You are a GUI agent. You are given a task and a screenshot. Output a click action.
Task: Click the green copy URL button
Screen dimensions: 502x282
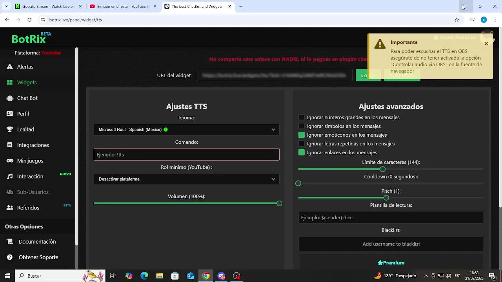tap(368, 75)
